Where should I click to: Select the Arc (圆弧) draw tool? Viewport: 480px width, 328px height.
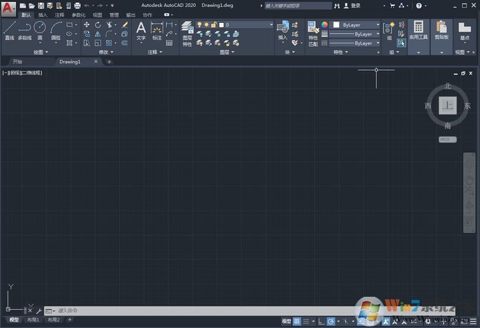56,31
